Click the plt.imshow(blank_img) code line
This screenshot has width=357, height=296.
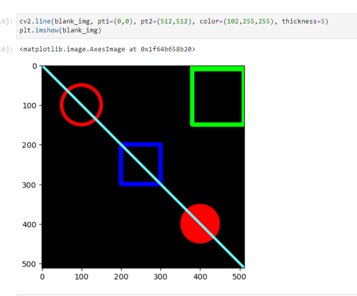coord(60,30)
